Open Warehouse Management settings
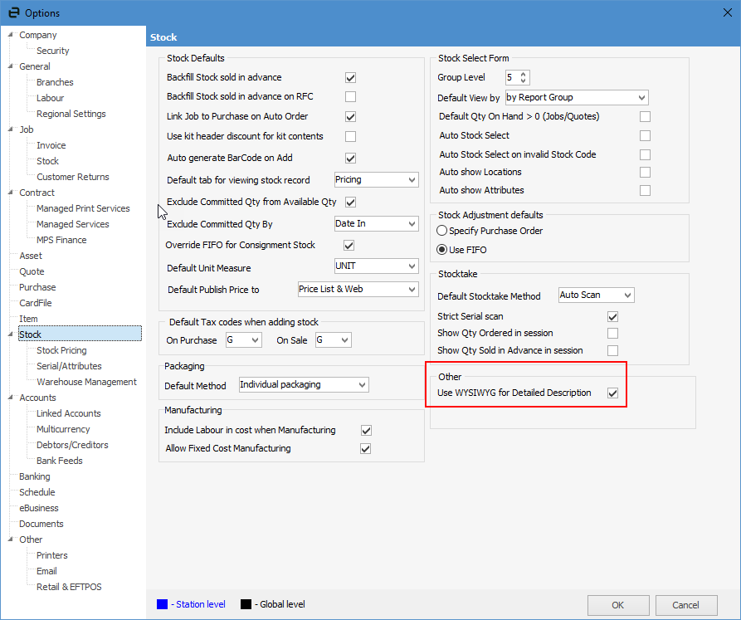Screen dimensions: 741x620 (x=86, y=383)
